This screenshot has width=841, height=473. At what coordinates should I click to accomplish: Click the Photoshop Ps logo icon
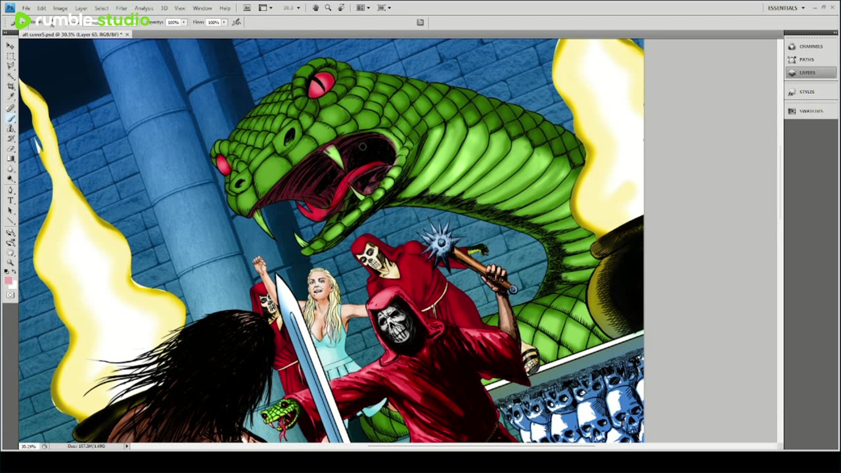(10, 8)
